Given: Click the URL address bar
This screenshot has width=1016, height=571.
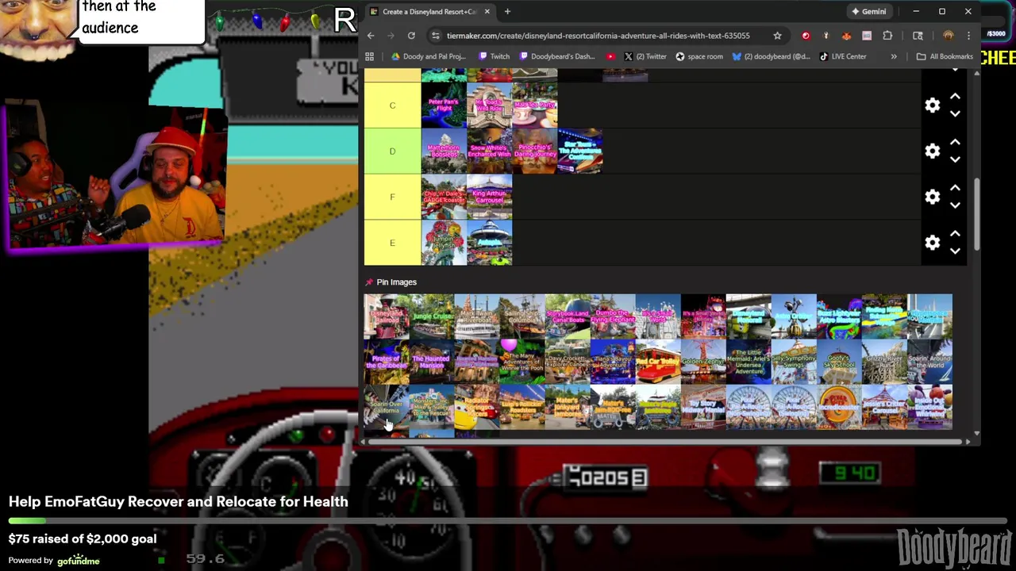Looking at the screenshot, I should point(598,36).
